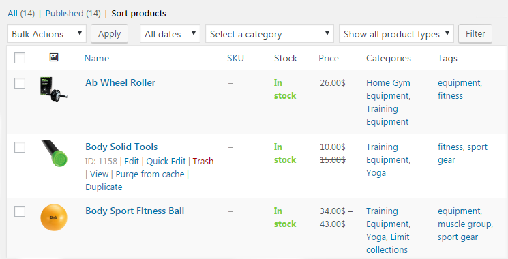Screen dimensions: 508x259
Task: Expand the All dates filter dropdown
Action: point(170,33)
